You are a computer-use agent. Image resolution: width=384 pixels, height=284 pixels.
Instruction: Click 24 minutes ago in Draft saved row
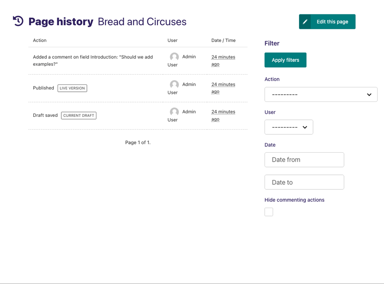click(223, 115)
